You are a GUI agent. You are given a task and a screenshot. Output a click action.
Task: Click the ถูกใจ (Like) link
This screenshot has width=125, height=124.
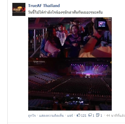[32, 116]
